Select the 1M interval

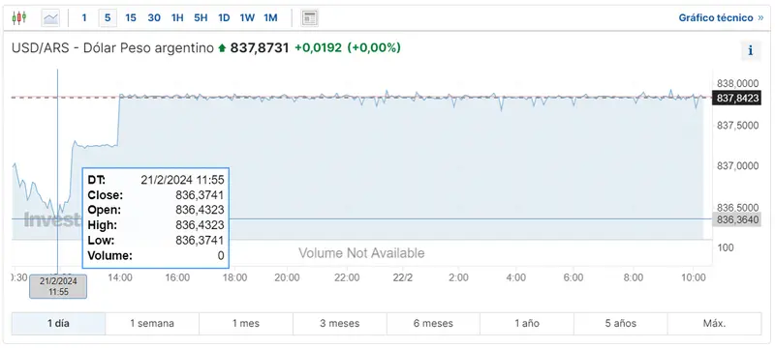[270, 18]
